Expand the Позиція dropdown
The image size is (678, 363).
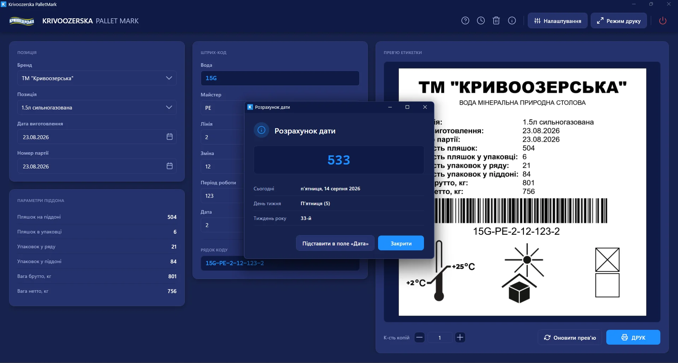(97, 107)
